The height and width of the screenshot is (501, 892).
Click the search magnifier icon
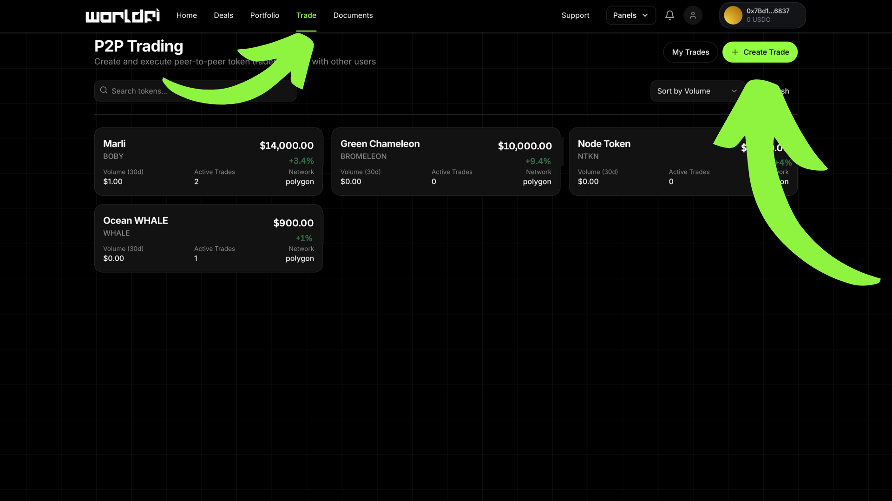[x=104, y=90]
